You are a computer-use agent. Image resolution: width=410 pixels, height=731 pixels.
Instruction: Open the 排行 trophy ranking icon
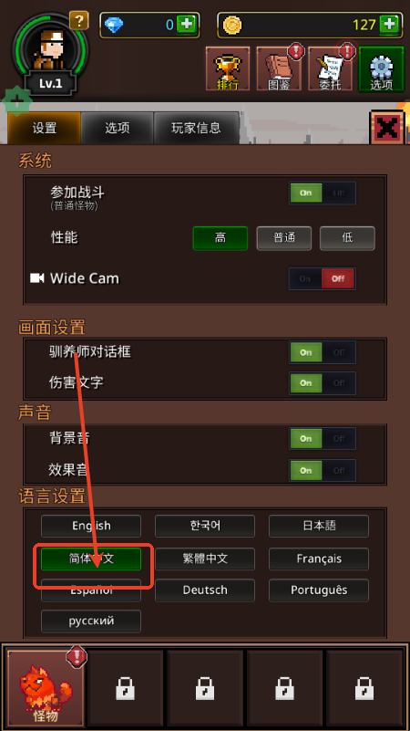tap(228, 68)
